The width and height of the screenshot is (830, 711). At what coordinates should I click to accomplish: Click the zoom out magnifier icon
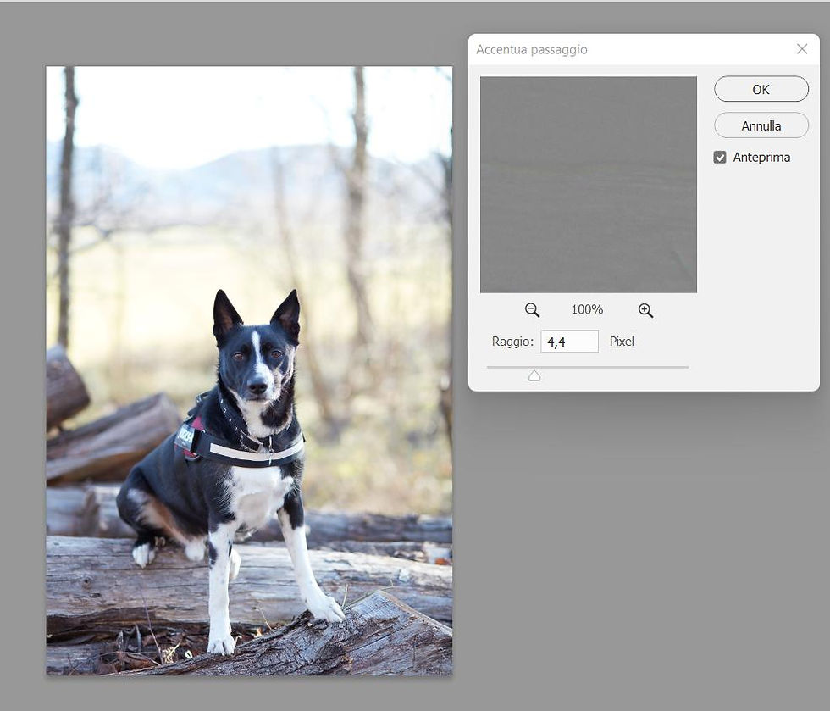tap(532, 310)
